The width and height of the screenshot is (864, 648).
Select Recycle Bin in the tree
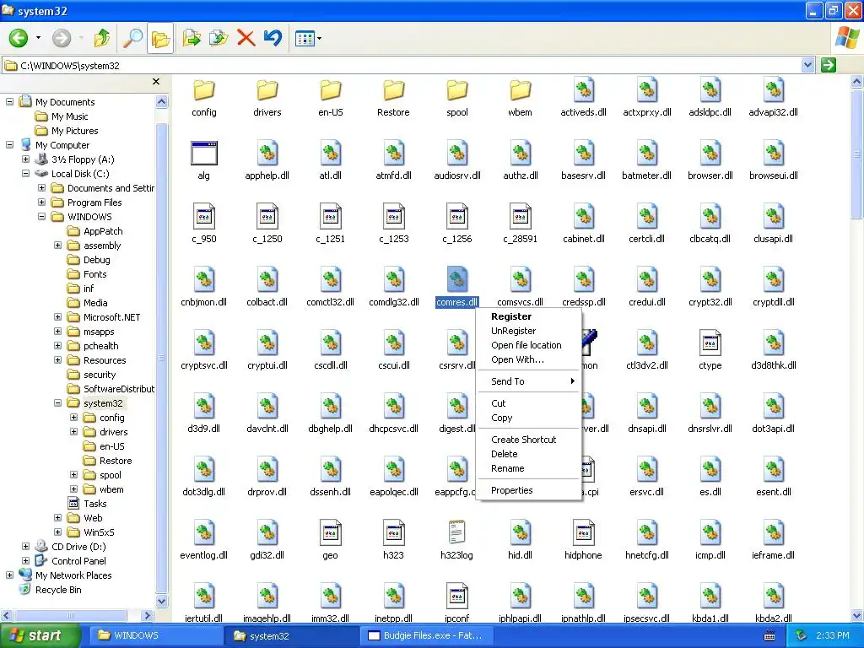tap(58, 590)
